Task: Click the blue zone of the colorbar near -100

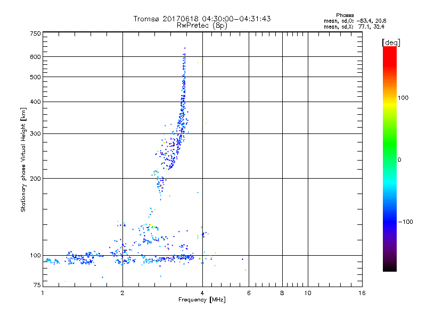Action: pos(390,221)
